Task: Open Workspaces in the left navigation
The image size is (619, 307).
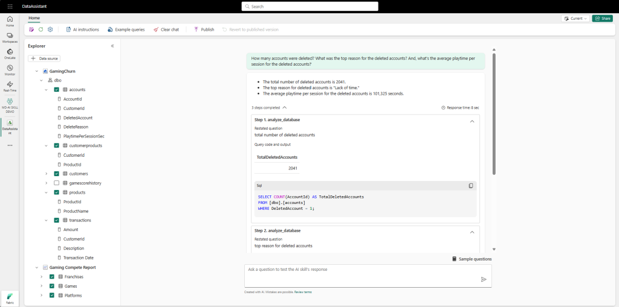Action: coord(10,38)
